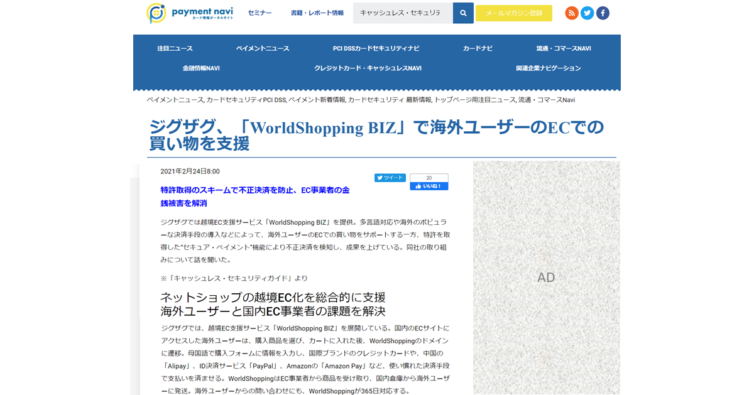
Task: Open the 書籍・レポート情報 link
Action: click(317, 13)
